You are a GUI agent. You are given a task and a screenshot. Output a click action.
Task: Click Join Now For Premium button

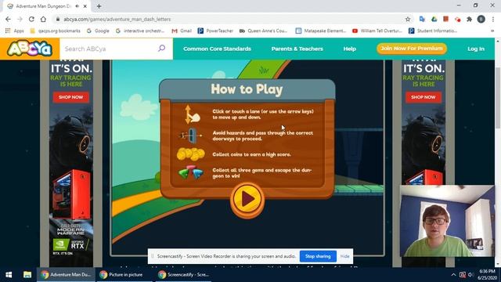point(412,49)
